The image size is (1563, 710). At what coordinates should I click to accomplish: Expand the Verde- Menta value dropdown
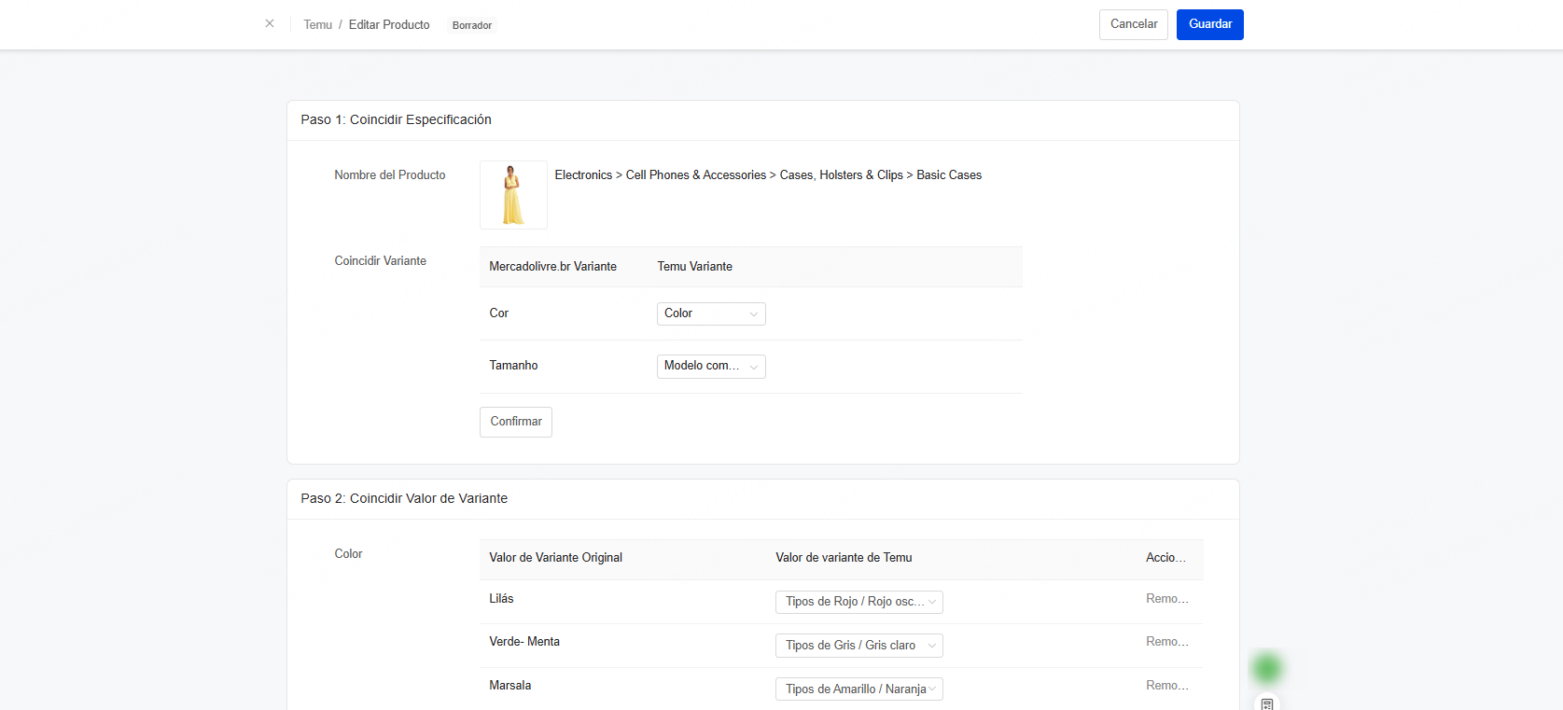click(x=858, y=646)
